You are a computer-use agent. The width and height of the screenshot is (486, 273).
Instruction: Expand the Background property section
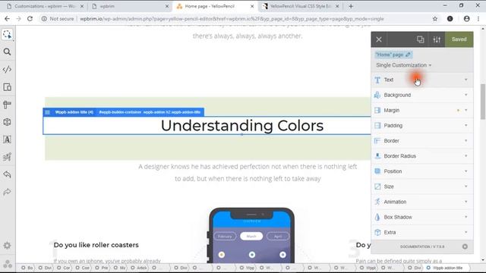422,95
